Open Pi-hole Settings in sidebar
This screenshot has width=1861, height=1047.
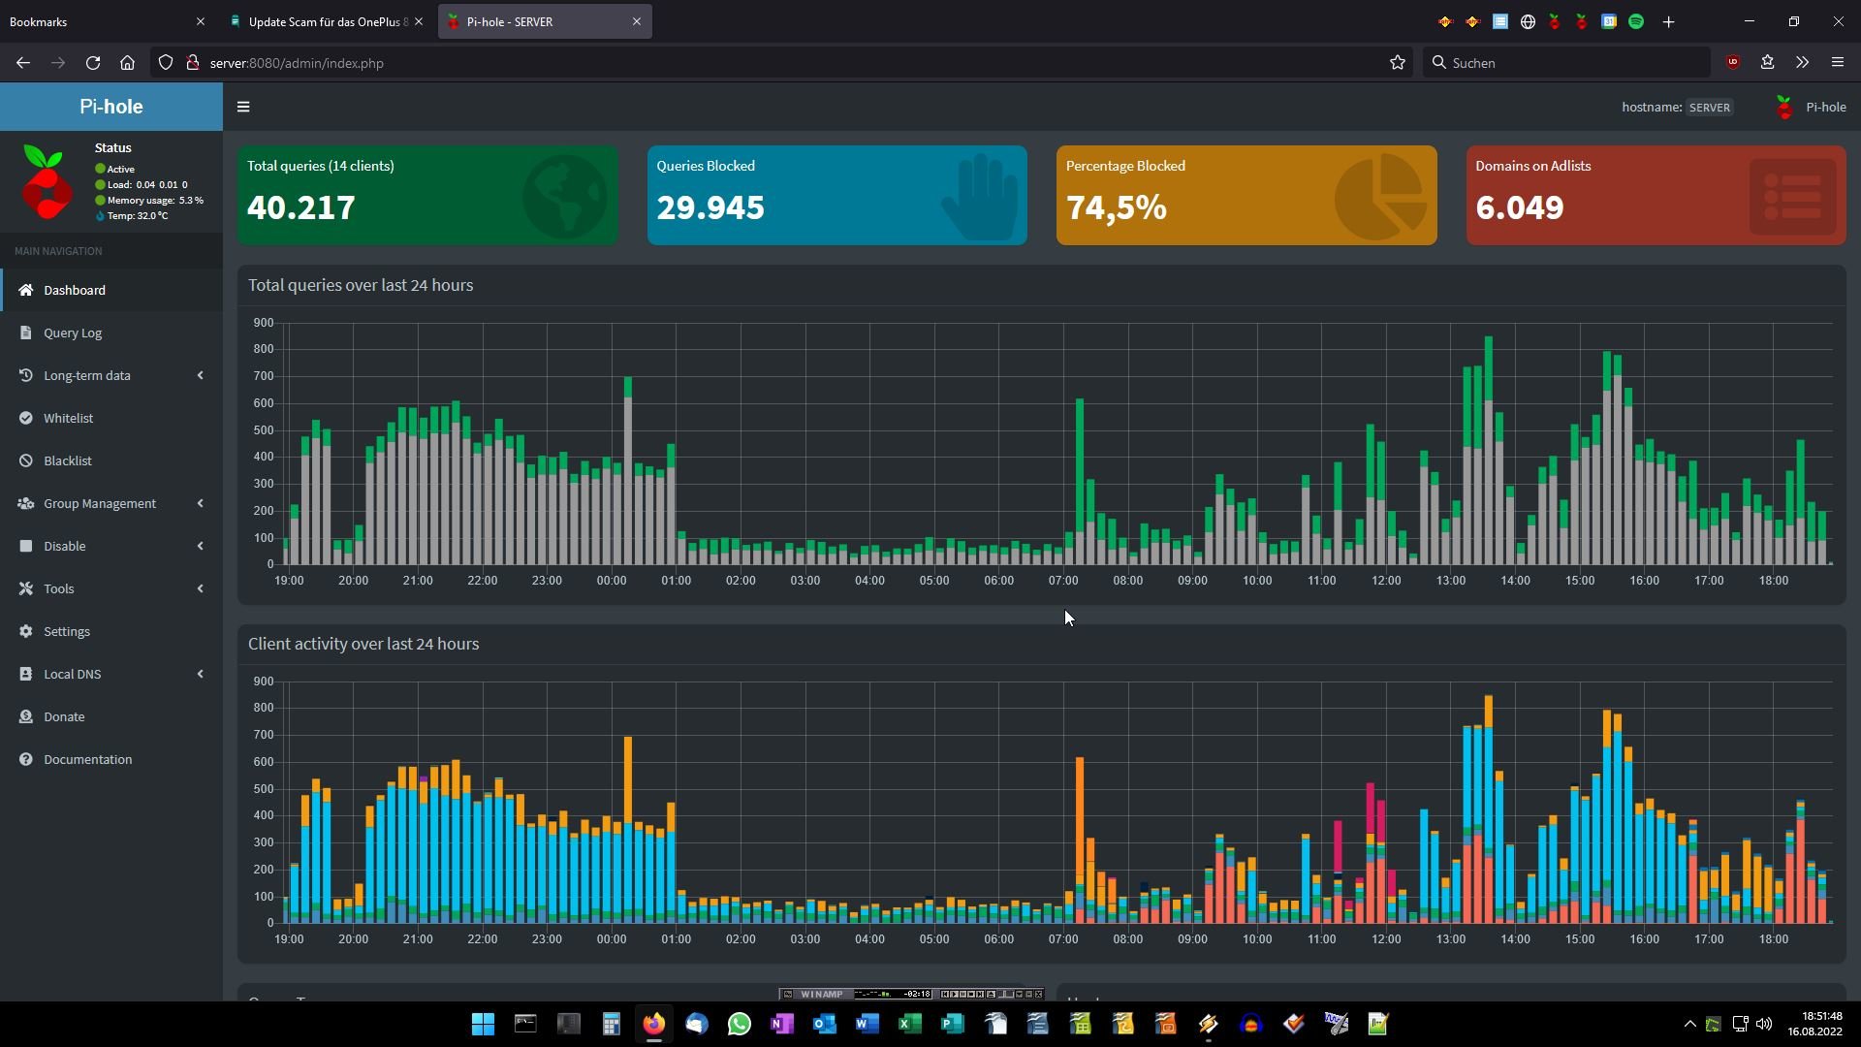(x=111, y=631)
